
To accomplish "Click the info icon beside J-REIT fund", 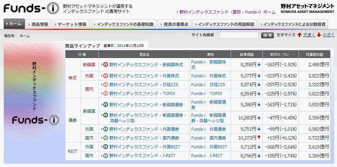I will coord(105,156).
